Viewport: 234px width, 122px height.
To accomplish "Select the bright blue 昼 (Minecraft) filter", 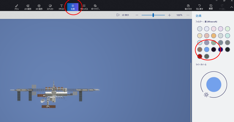I will click(x=207, y=49).
